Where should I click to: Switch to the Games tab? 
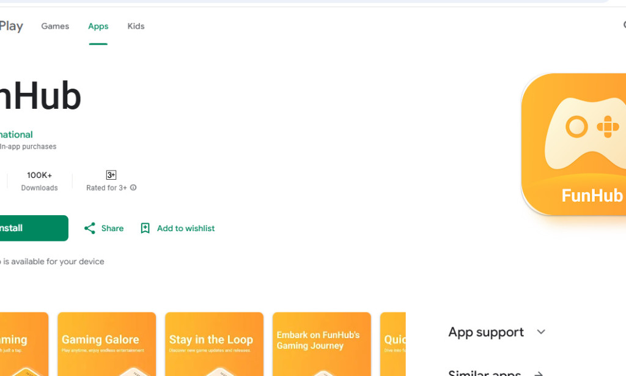[x=55, y=26]
